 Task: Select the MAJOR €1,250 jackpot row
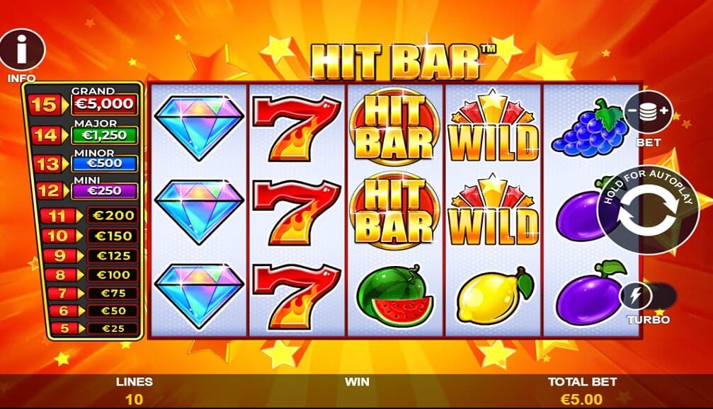click(83, 132)
